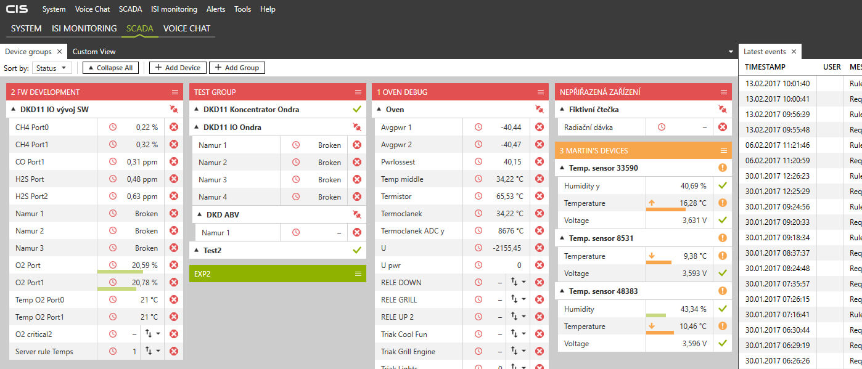Image resolution: width=862 pixels, height=369 pixels.
Task: Open the EXP2 group hamburger menu
Action: tap(358, 274)
